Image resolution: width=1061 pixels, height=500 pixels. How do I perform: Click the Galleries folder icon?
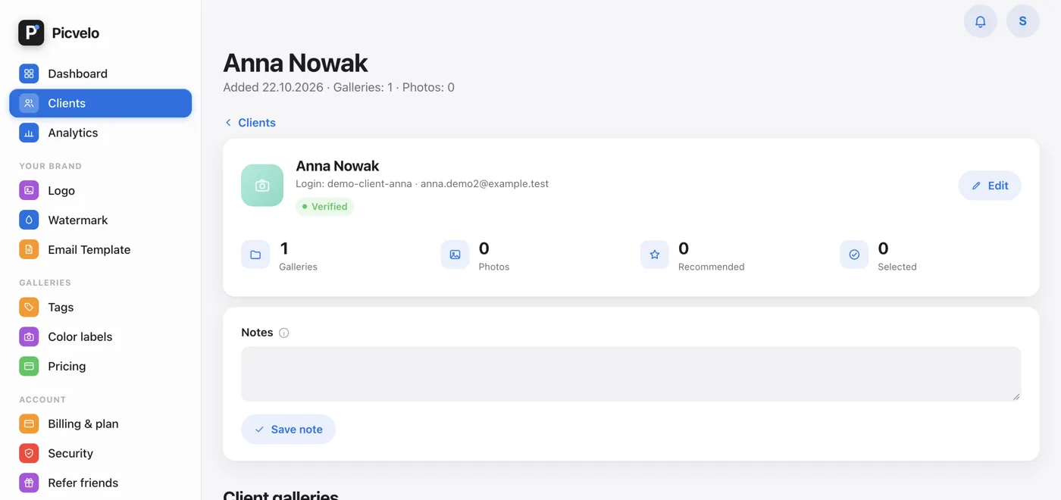(x=255, y=255)
